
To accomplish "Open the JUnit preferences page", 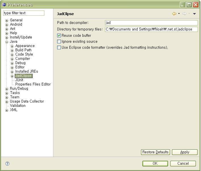I will click(19, 80).
